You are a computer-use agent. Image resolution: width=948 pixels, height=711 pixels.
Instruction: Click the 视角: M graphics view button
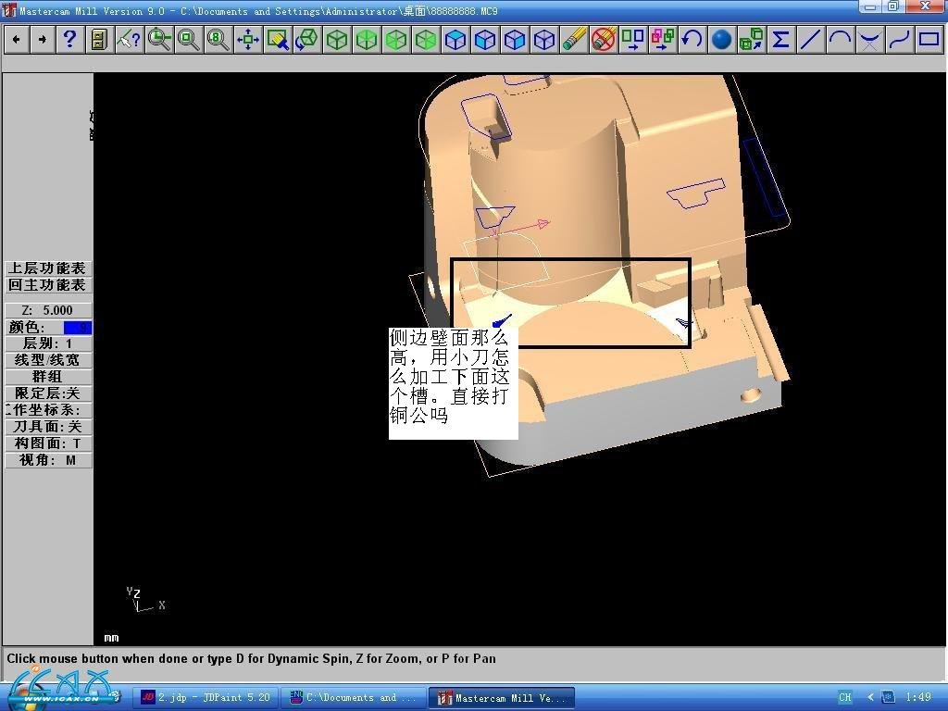click(x=48, y=460)
